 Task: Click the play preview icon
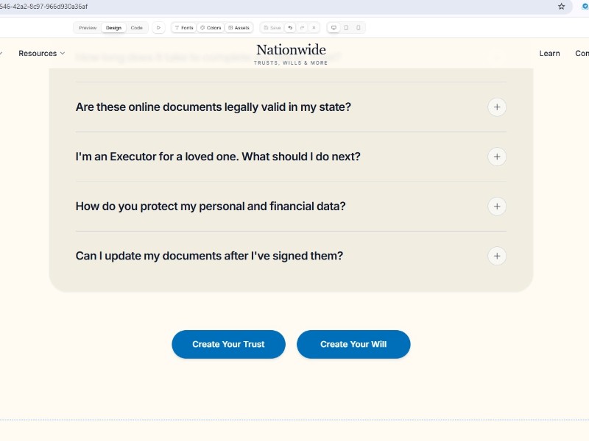coord(158,27)
